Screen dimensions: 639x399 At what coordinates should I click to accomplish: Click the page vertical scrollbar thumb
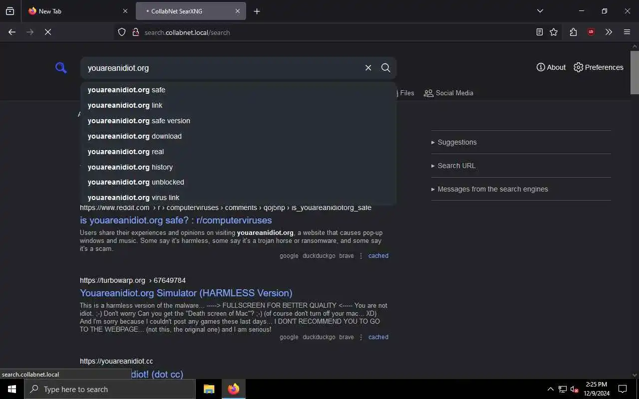(635, 72)
